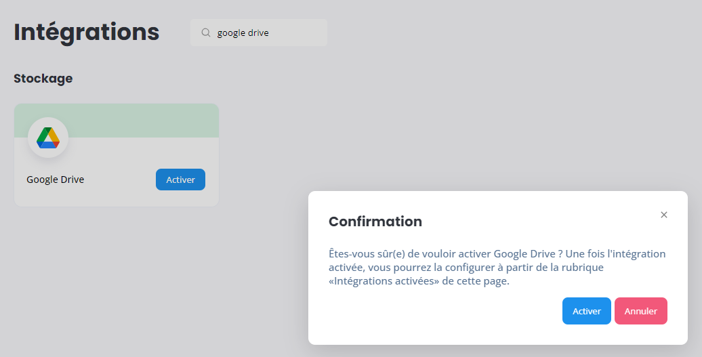
Task: Click the dimmed backdrop below the Google Drive card
Action: click(117, 277)
